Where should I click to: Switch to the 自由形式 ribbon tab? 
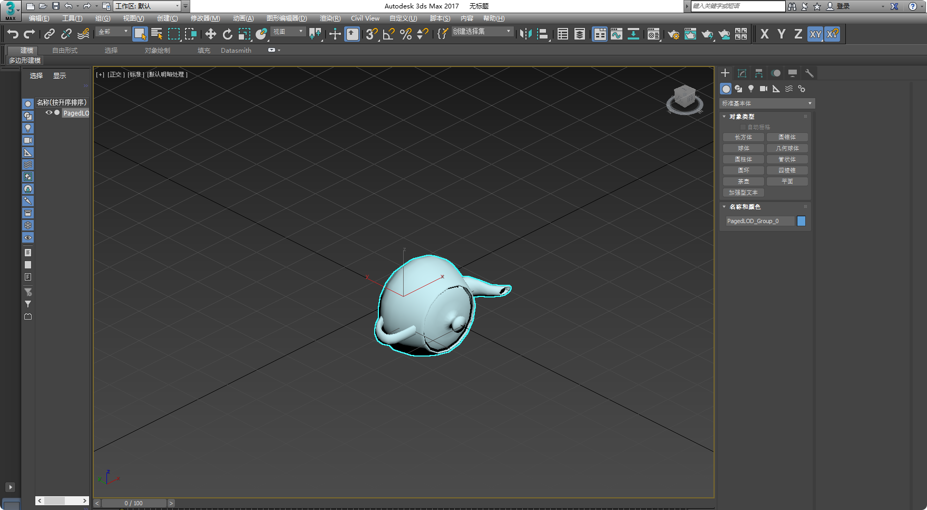(x=65, y=51)
